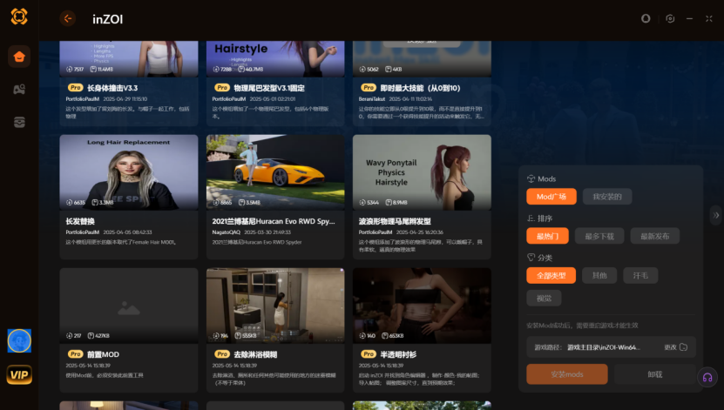Image resolution: width=724 pixels, height=410 pixels.
Task: Click the download count icon on the 半透明衬衫 thumbnail
Action: pyautogui.click(x=362, y=336)
